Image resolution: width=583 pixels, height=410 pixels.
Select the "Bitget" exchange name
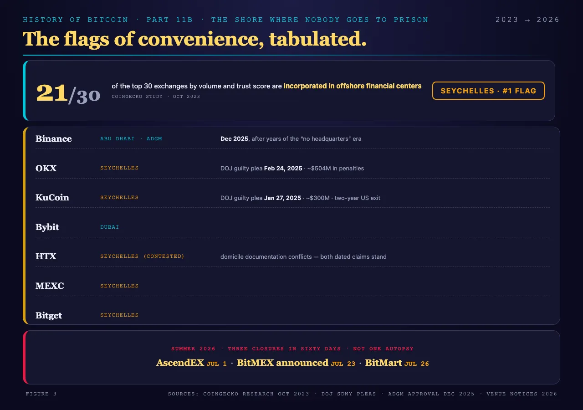(49, 315)
